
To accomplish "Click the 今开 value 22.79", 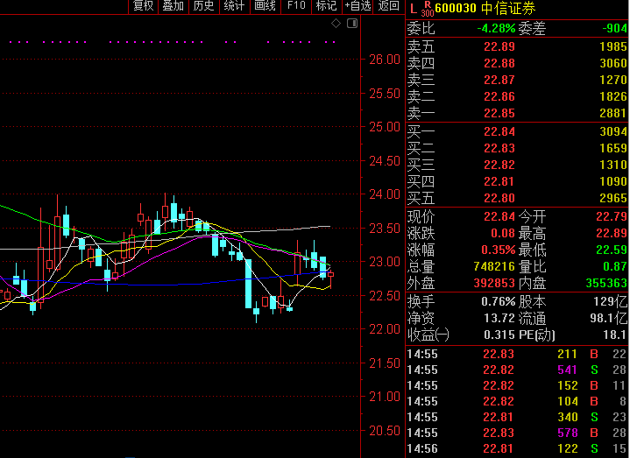I will (x=612, y=217).
